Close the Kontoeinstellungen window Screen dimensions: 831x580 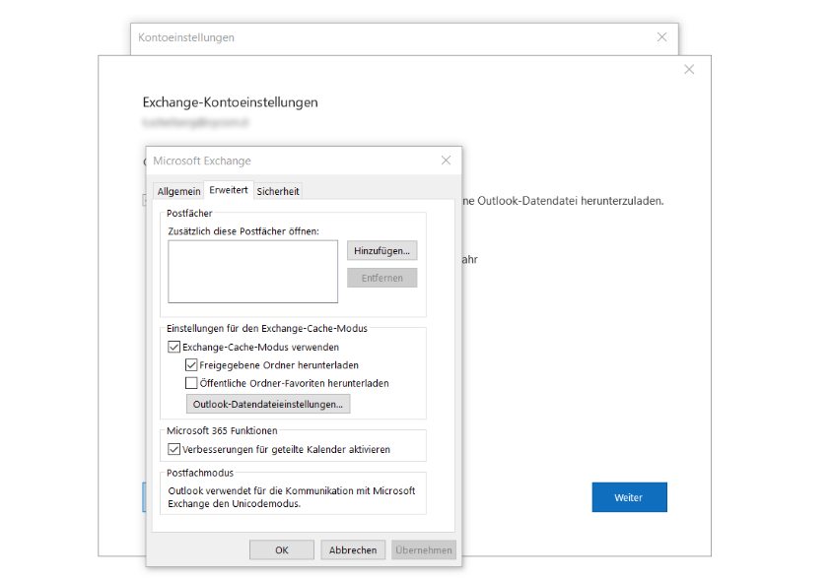point(661,37)
